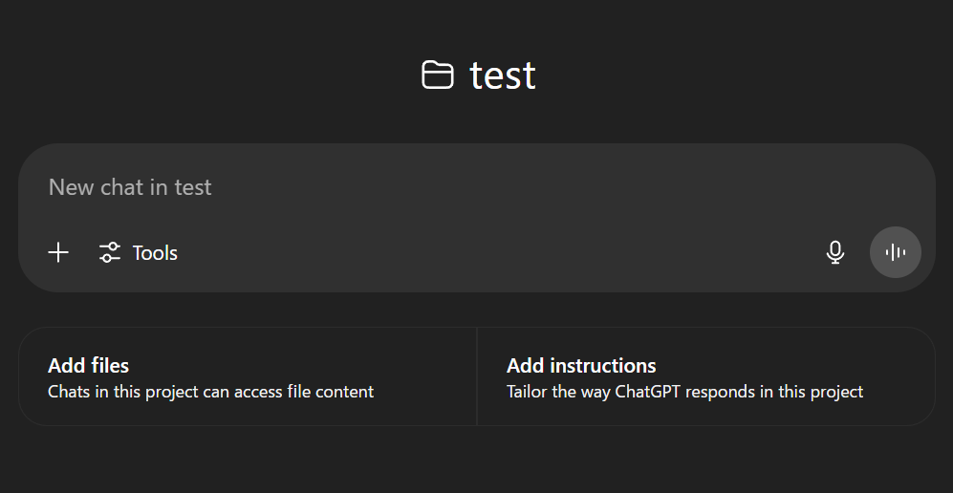Focus the New chat in test field
953x493 pixels.
[x=476, y=187]
